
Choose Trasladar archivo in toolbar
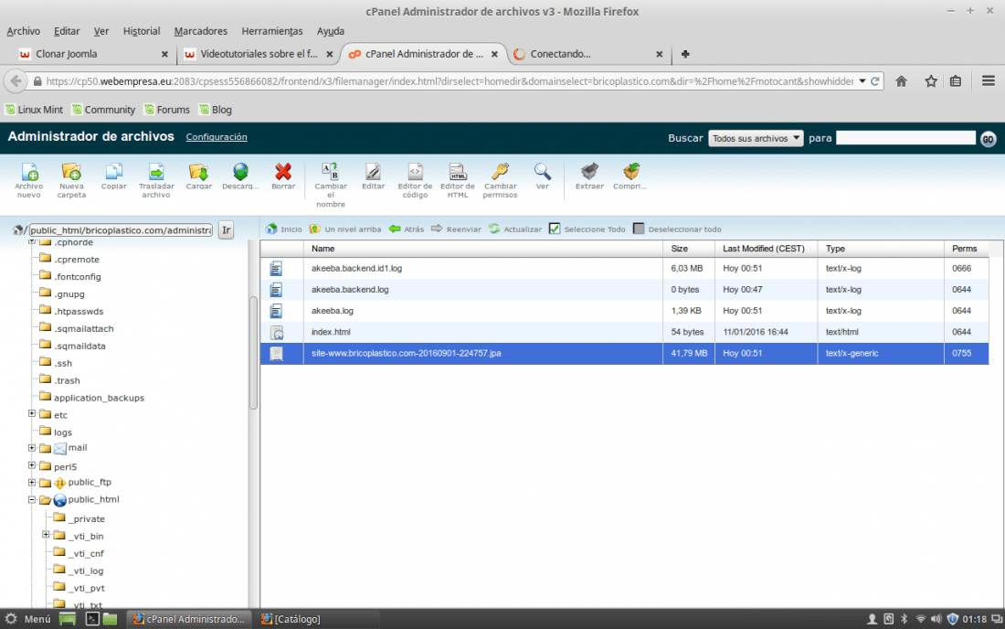155,179
